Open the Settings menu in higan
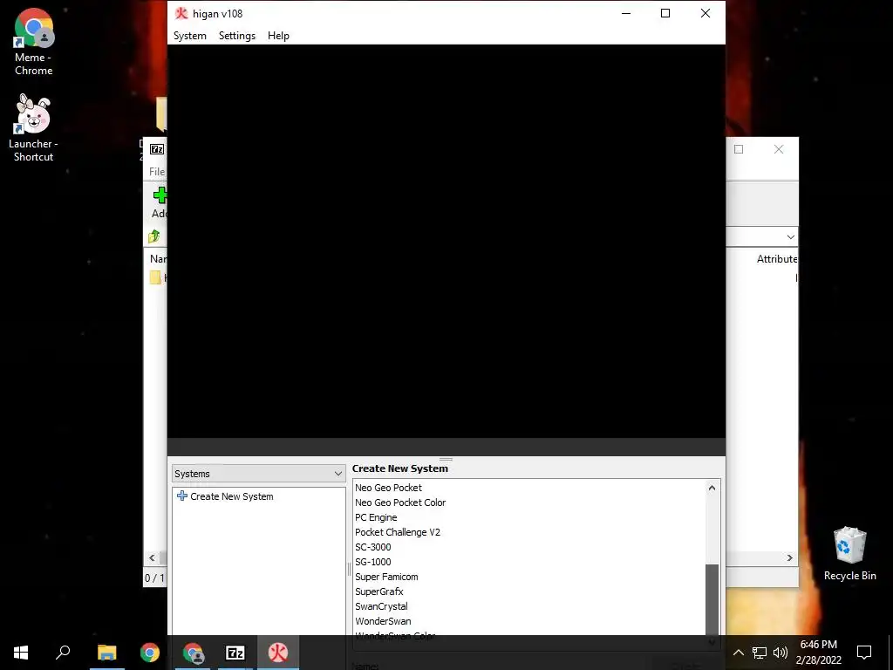Image resolution: width=893 pixels, height=670 pixels. pos(237,35)
